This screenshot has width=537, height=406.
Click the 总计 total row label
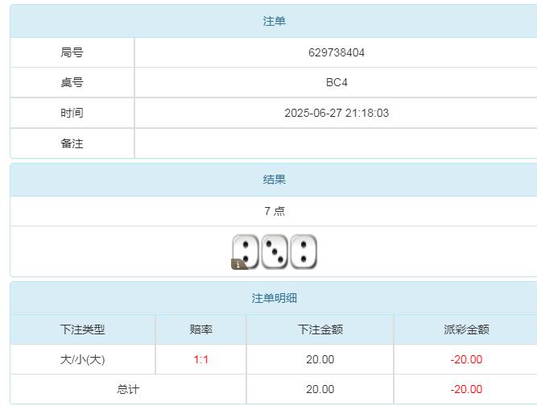point(128,389)
